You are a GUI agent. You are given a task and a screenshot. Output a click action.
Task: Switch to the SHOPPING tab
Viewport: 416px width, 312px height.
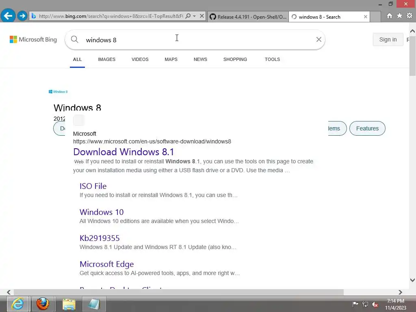tap(235, 59)
